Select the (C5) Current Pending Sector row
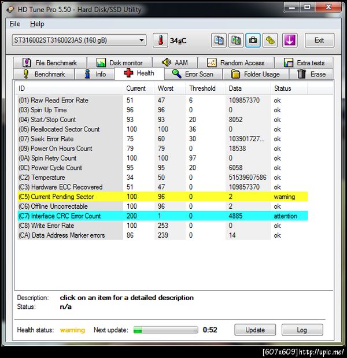Image resolution: width=347 pixels, height=358 pixels. tap(163, 197)
